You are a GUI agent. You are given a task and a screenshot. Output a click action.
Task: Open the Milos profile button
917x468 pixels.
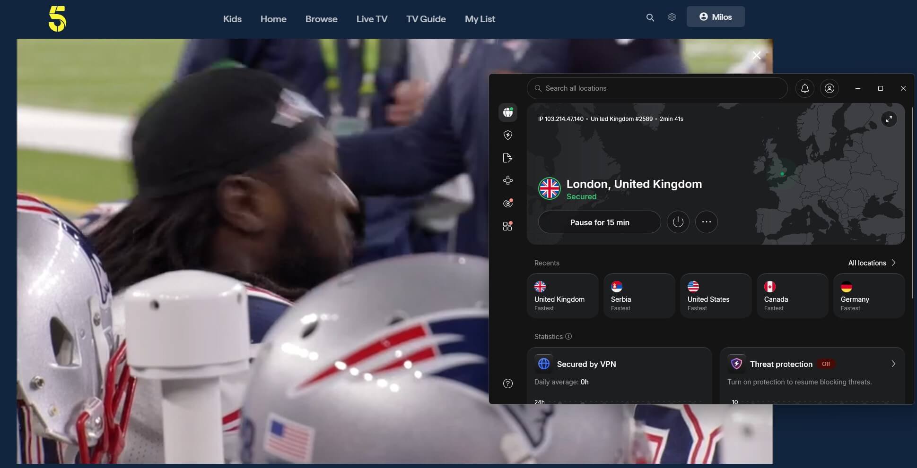point(716,17)
